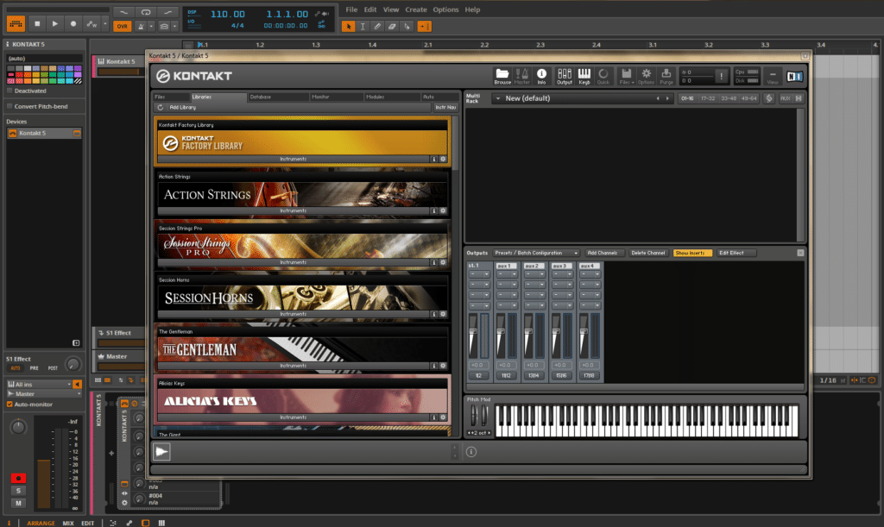
Task: Adjust the S1 Effect send knob
Action: coord(73,364)
